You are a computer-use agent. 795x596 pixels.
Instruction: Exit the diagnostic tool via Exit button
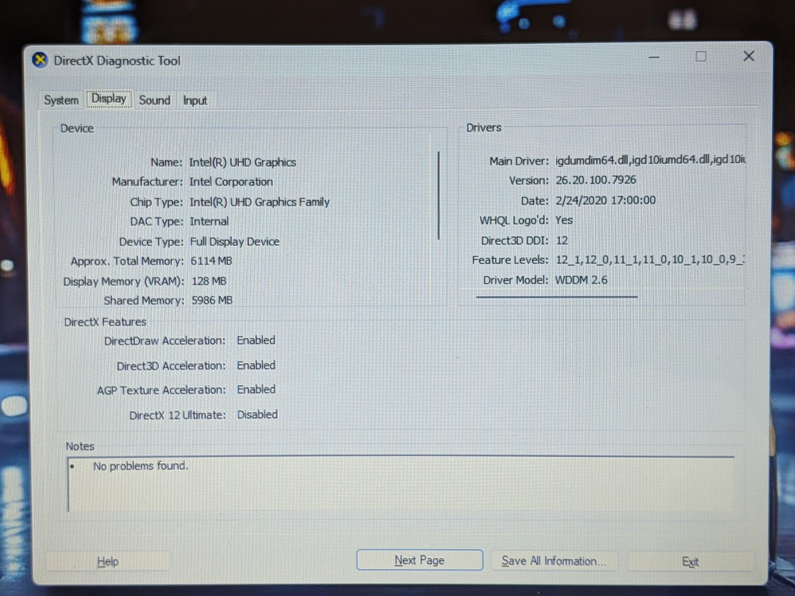point(690,562)
